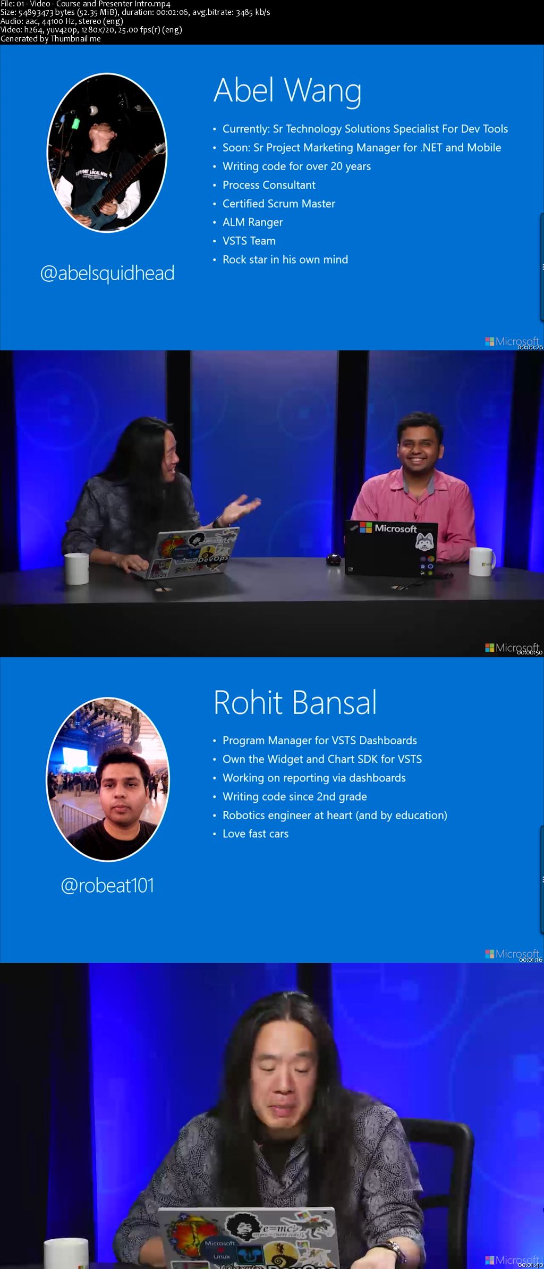Click the Microsoft logo in the bottom frame

[512, 1260]
